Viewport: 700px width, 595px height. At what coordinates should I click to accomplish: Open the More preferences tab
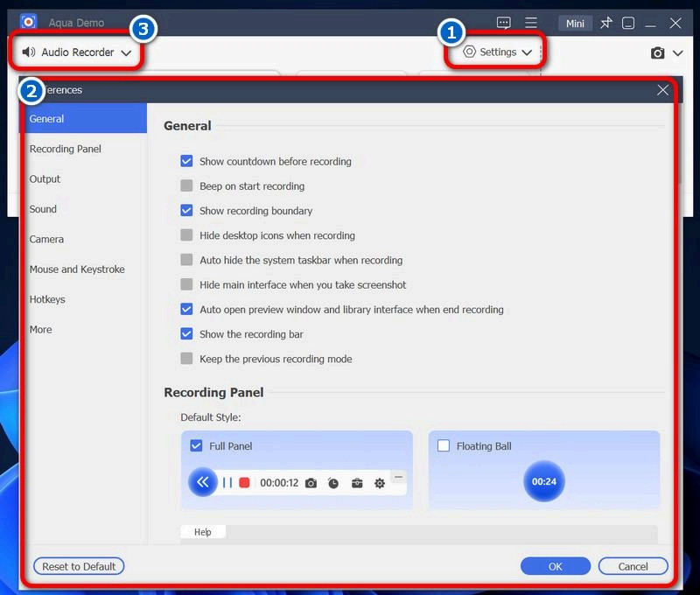point(83,329)
